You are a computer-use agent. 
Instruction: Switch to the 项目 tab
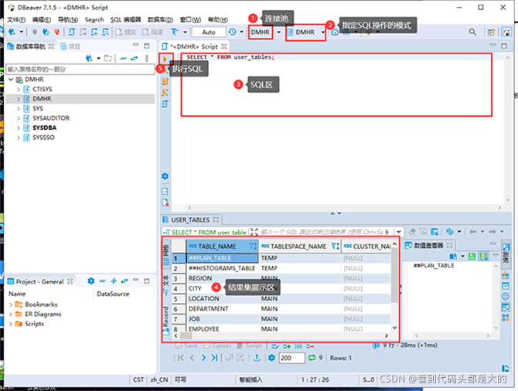click(70, 46)
